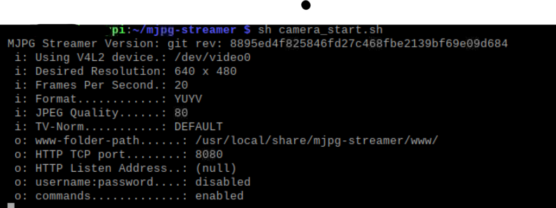Viewport: 556px width, 208px height.
Task: Click the TV-Norm DEFAULT value
Action: click(199, 127)
